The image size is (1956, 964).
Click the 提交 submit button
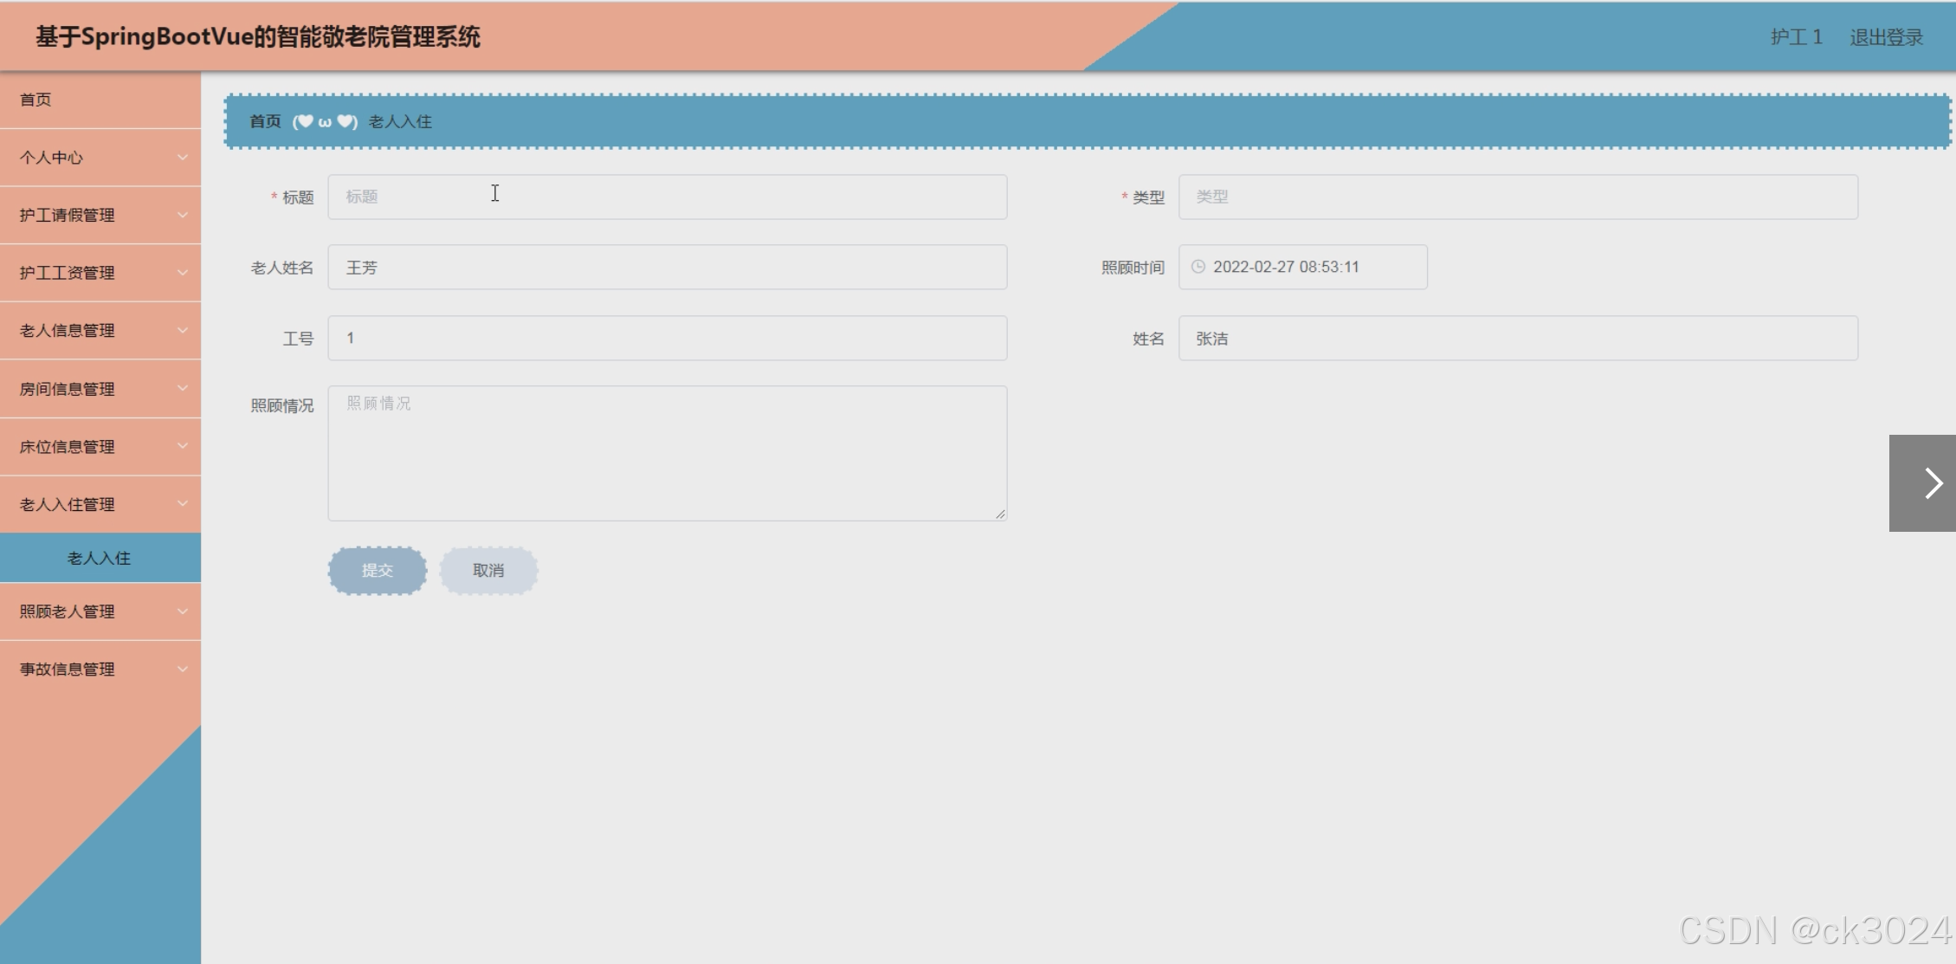tap(378, 571)
